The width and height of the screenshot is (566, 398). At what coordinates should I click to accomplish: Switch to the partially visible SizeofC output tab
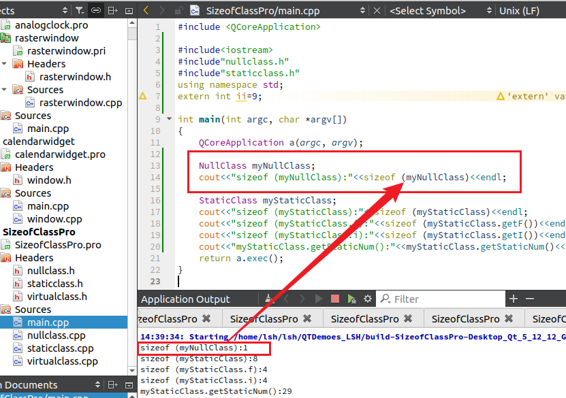pos(549,319)
